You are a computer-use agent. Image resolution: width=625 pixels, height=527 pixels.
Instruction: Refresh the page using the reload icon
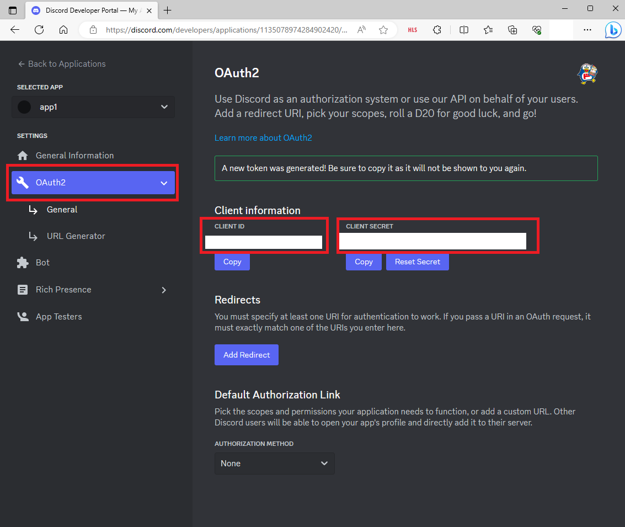tap(39, 30)
